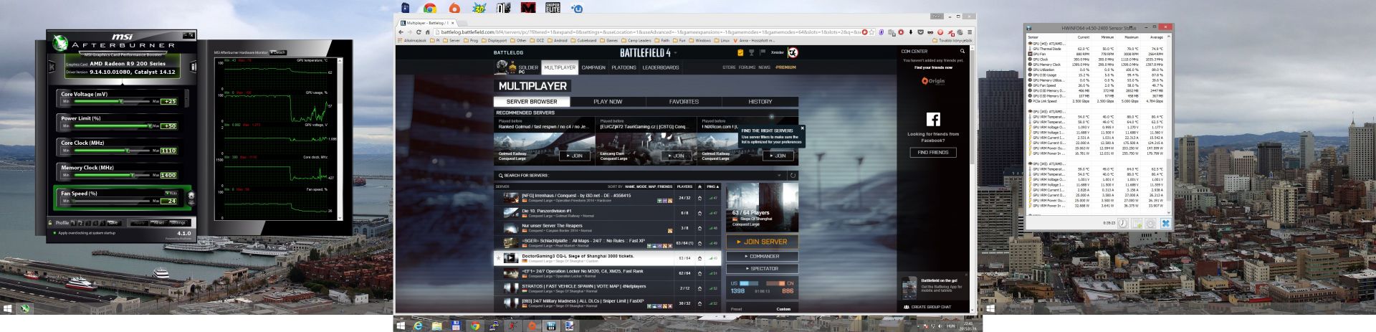Viewport: 1376px width, 332px height.
Task: Adjust the Core Clock slider
Action: pyautogui.click(x=111, y=151)
